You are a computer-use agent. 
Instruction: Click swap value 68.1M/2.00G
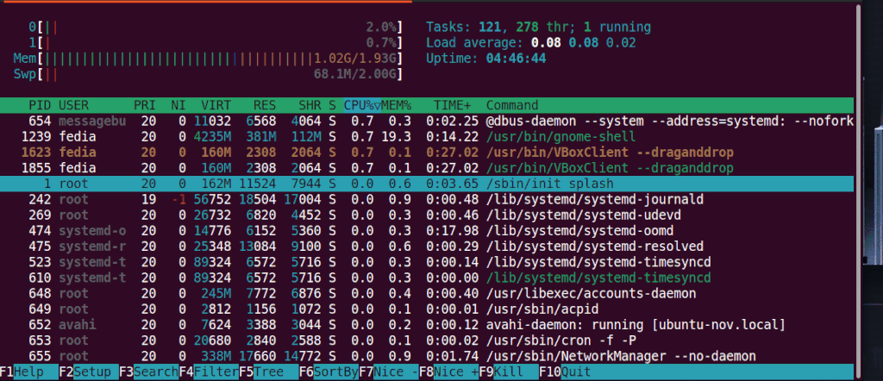(355, 74)
